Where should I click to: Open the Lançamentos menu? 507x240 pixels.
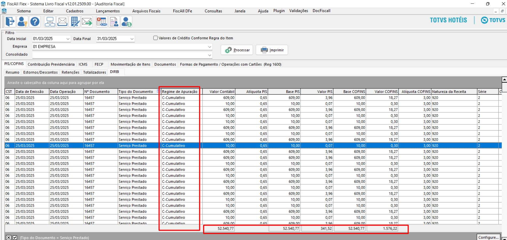tap(108, 11)
